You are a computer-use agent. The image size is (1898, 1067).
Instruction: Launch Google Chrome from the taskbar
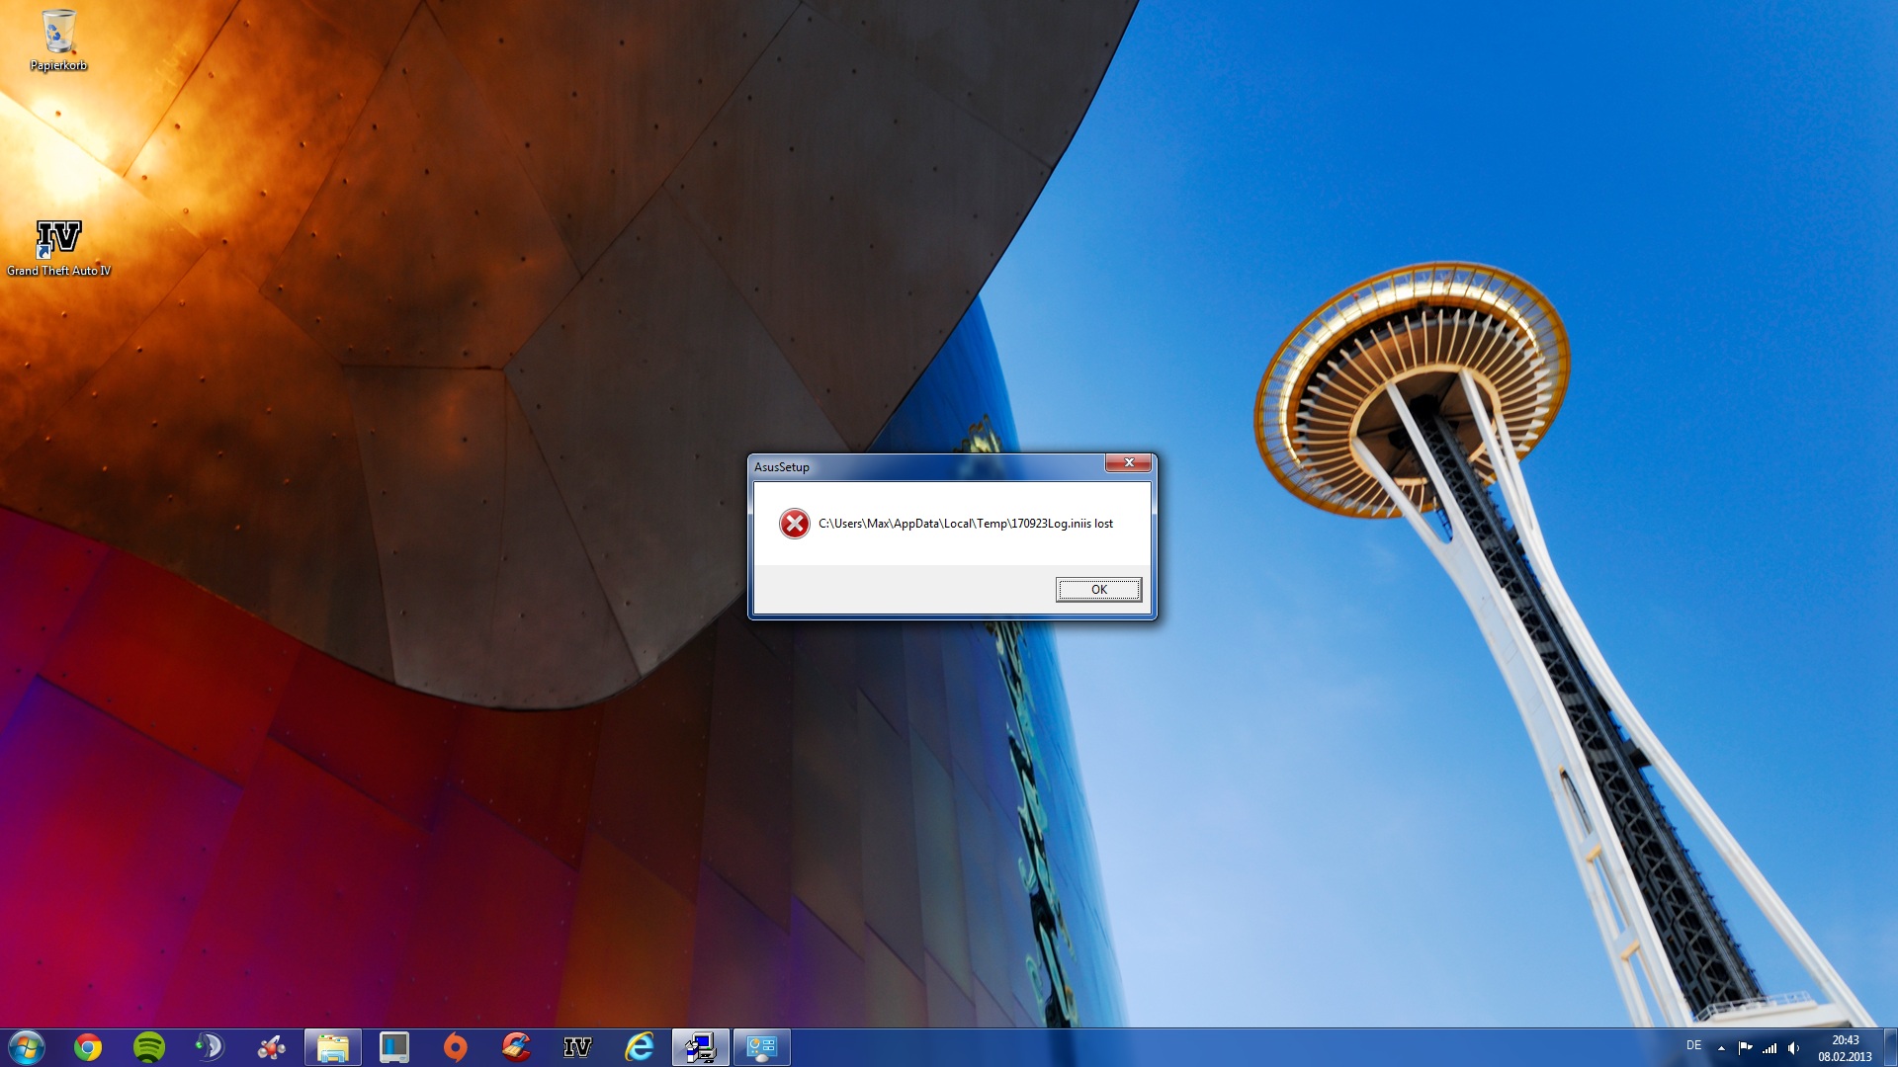point(88,1047)
